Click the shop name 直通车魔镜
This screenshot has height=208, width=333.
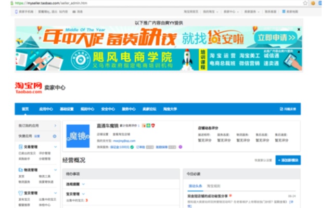(x=108, y=126)
